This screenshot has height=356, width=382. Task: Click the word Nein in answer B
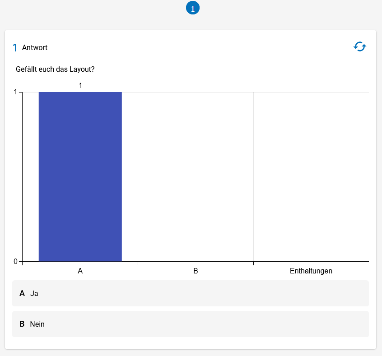37,324
